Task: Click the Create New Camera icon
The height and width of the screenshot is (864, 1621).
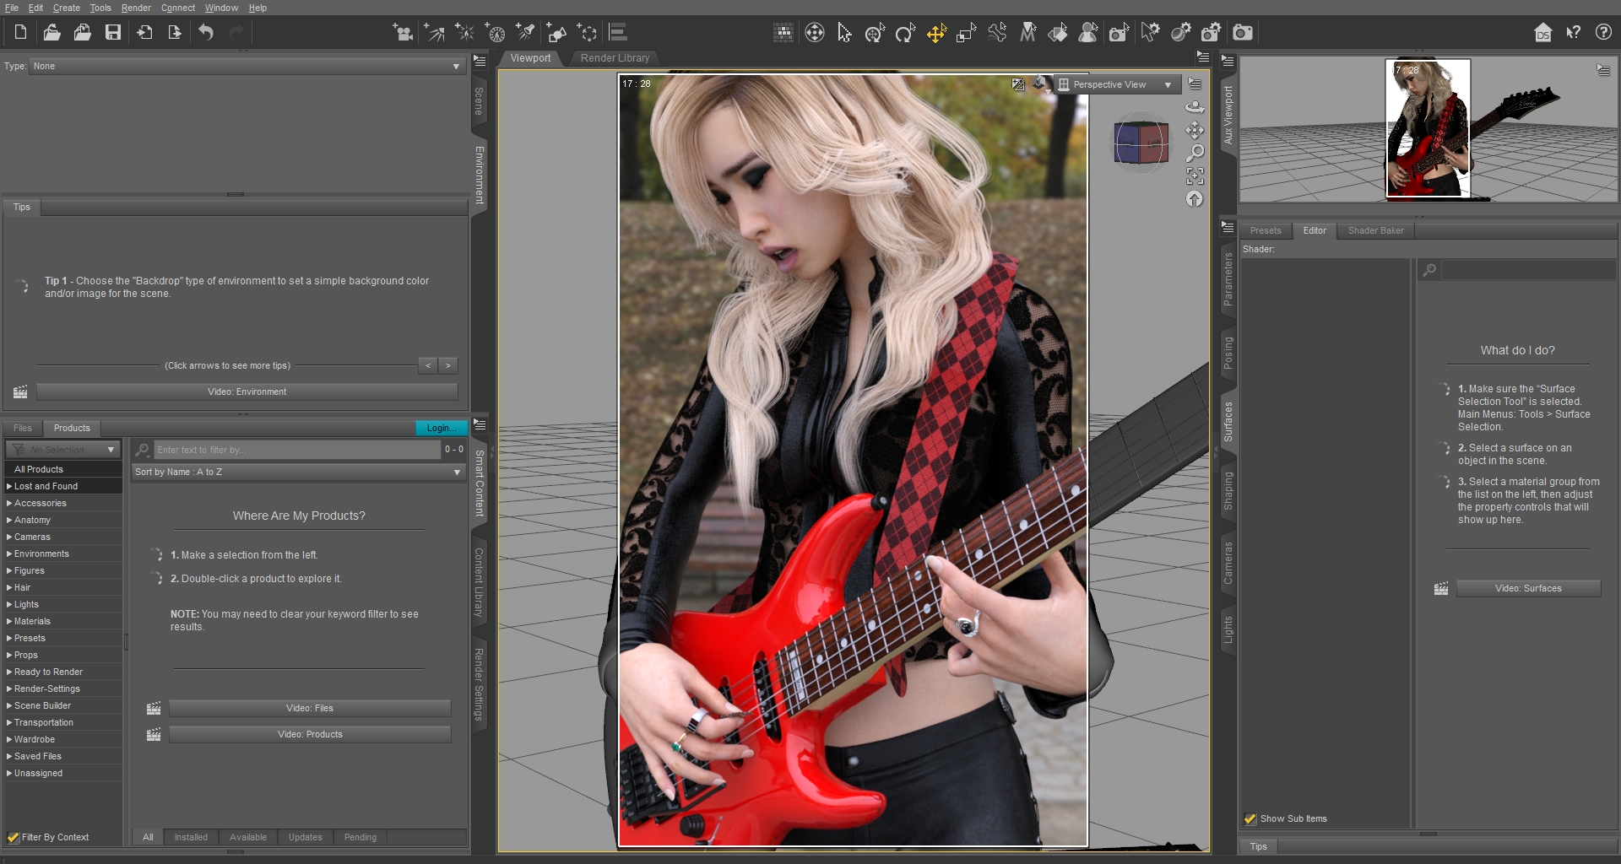Action: 402,33
